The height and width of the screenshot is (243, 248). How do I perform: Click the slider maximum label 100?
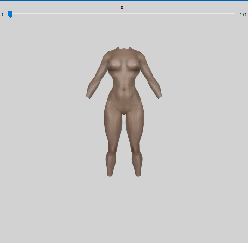[243, 15]
